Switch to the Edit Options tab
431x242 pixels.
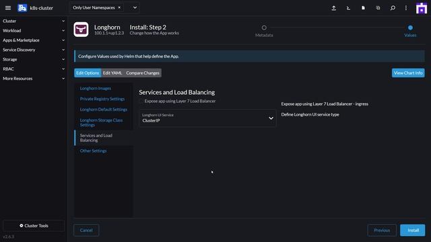pos(88,73)
